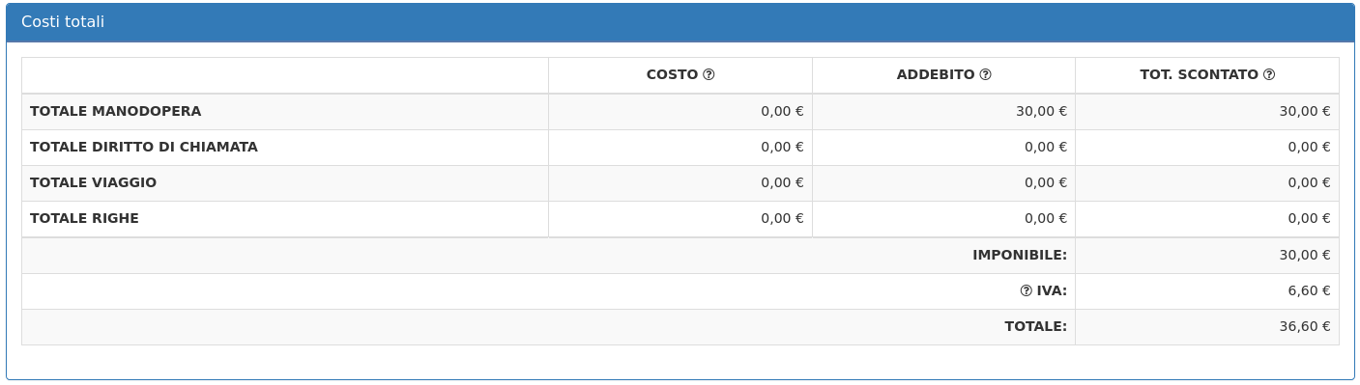Screen dimensions: 1360x385
Task: Select the TOTALE RIGHE row label
Action: tap(84, 219)
